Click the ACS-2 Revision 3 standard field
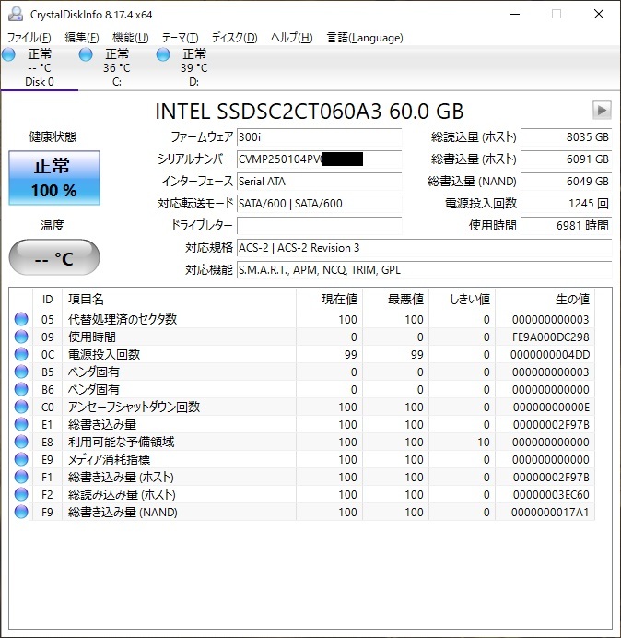621x638 pixels. pyautogui.click(x=424, y=248)
